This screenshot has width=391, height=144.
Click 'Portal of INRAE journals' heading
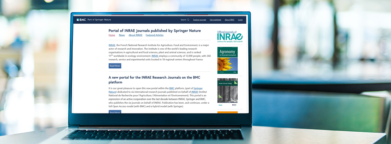coord(155,31)
